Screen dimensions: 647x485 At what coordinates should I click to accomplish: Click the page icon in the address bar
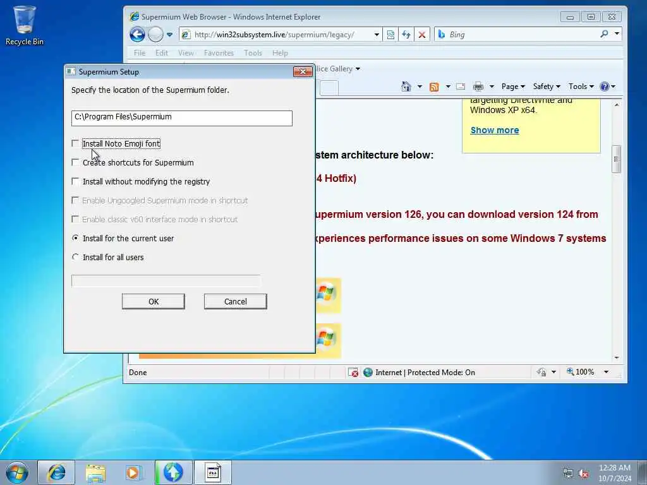[x=186, y=35]
